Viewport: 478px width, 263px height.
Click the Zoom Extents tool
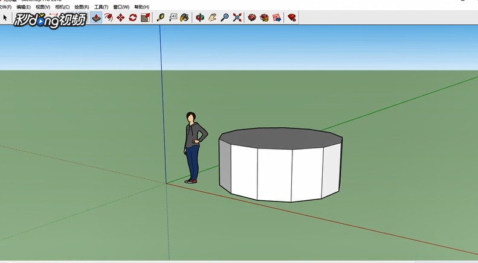(x=237, y=17)
